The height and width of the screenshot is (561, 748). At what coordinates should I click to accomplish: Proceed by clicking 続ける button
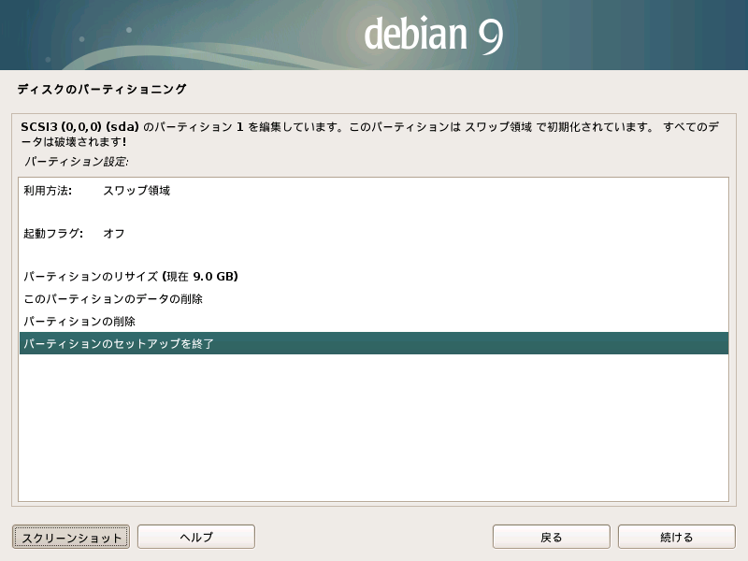[x=677, y=537]
